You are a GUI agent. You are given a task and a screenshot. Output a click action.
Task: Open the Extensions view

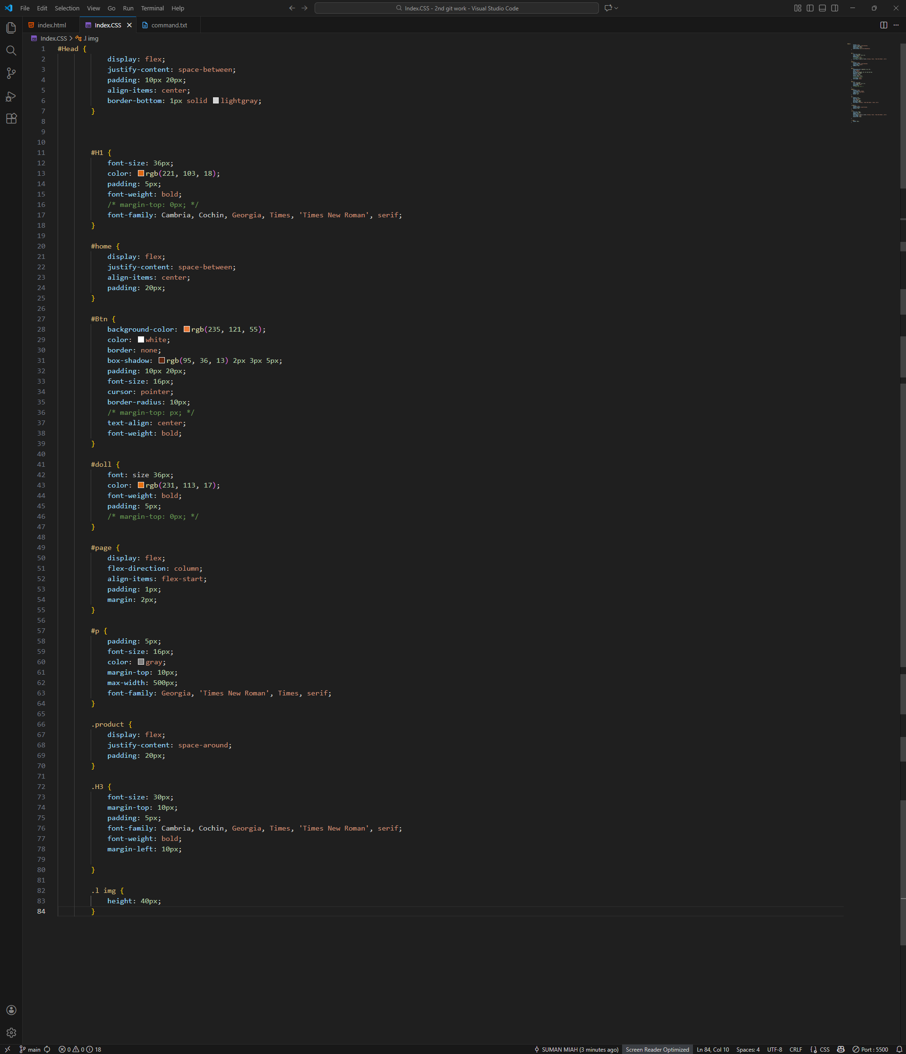click(x=11, y=119)
